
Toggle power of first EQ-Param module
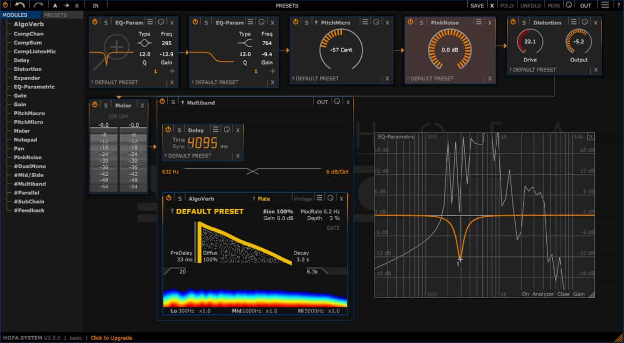(95, 22)
